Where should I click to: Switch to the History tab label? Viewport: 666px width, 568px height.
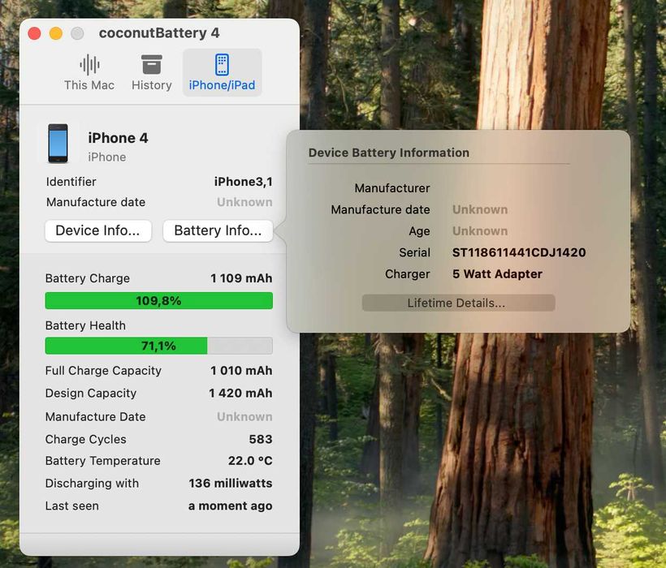[152, 85]
